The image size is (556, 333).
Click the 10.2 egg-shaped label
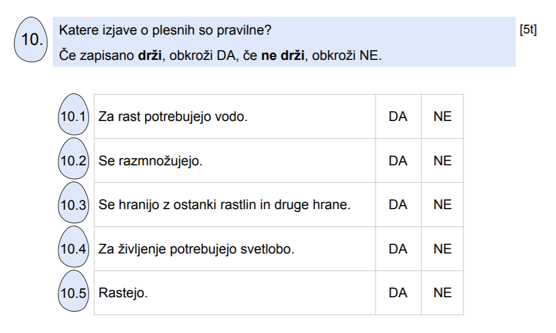73,158
